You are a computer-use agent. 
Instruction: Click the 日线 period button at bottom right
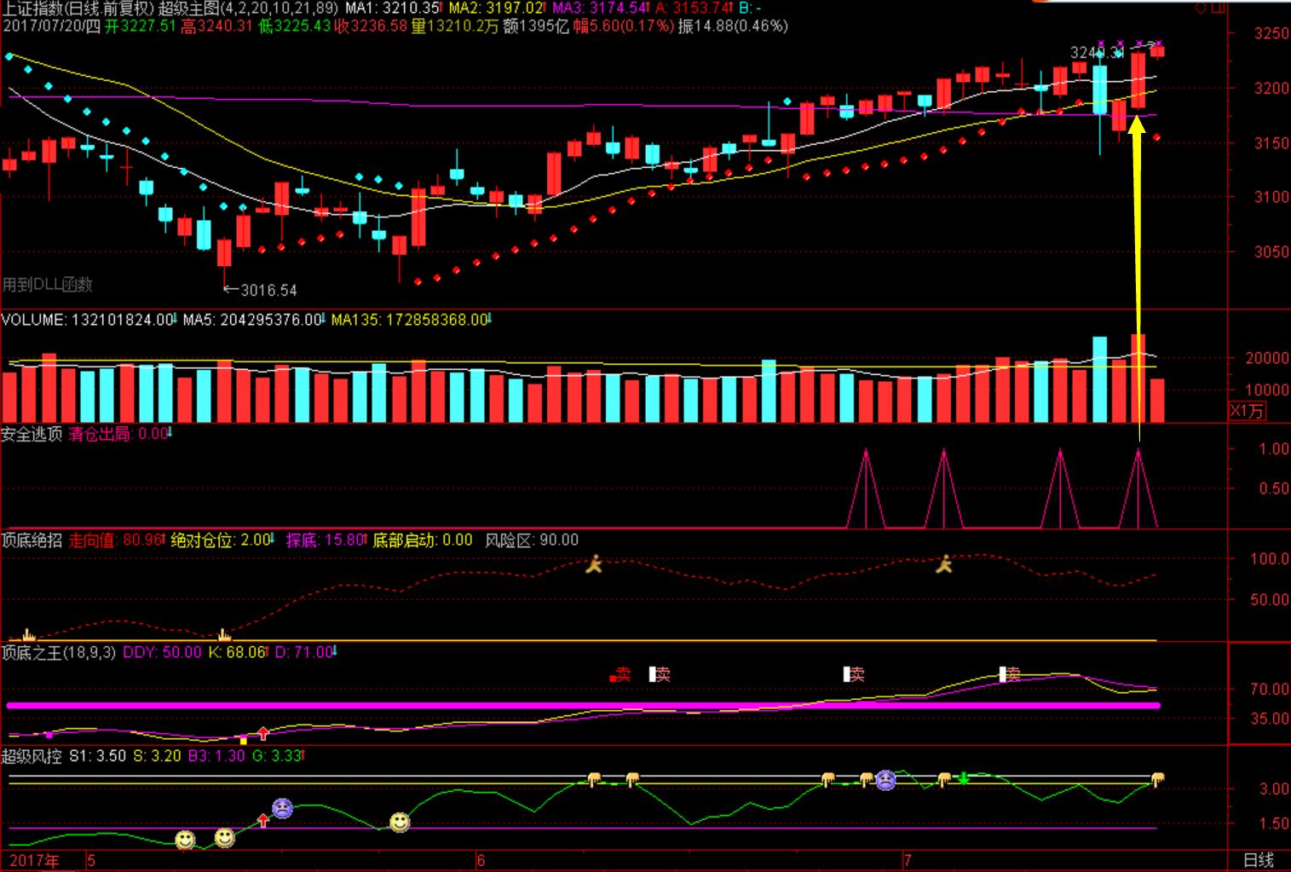click(x=1259, y=860)
